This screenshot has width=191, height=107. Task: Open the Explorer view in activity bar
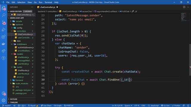point(4,8)
